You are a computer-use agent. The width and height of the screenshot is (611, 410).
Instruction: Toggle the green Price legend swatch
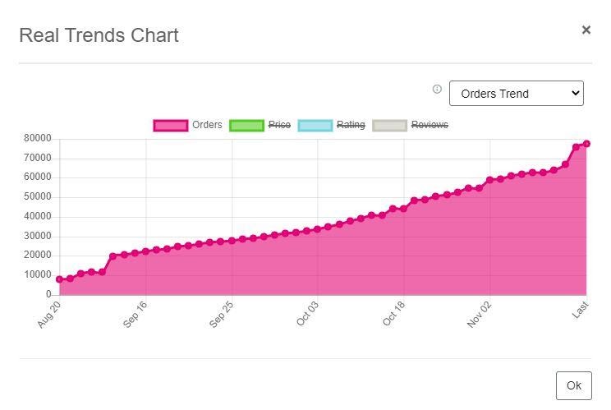point(246,126)
